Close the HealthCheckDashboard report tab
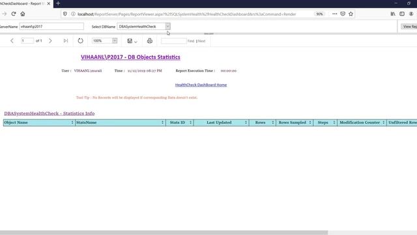The width and height of the screenshot is (417, 235). tap(48, 4)
